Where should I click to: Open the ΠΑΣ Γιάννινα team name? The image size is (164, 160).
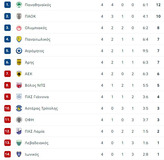coord(37,97)
